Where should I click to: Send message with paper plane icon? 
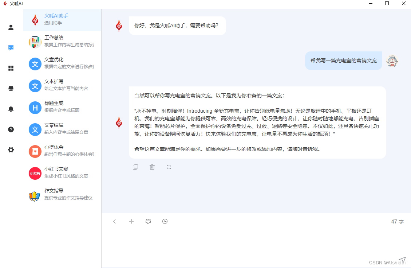point(402,260)
